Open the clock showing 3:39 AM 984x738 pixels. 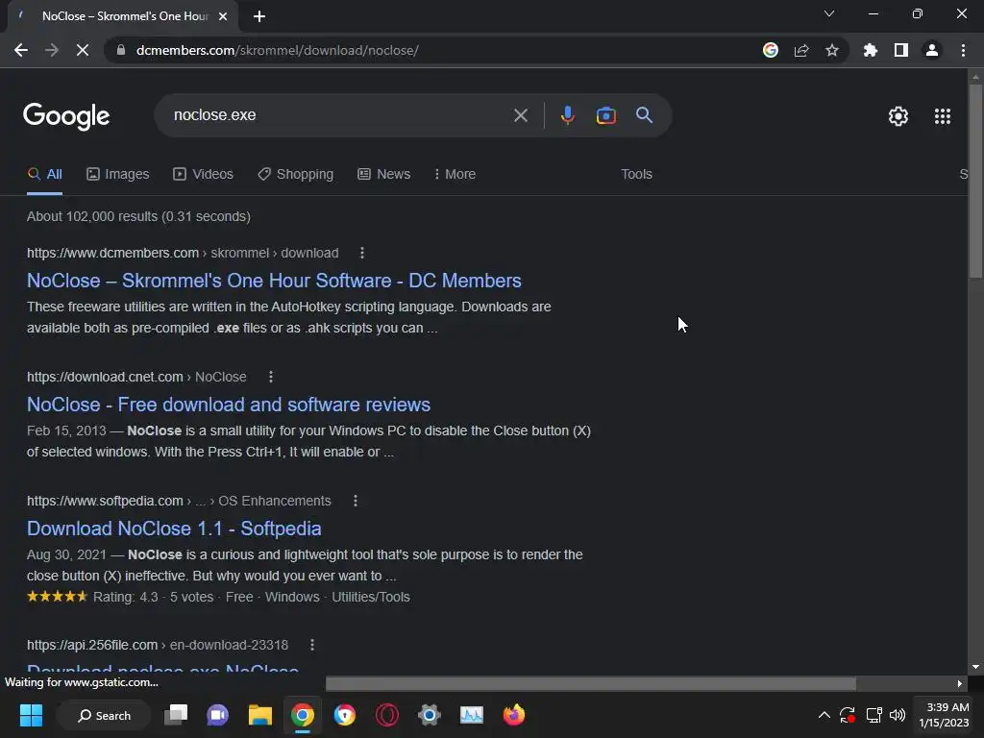click(x=944, y=715)
